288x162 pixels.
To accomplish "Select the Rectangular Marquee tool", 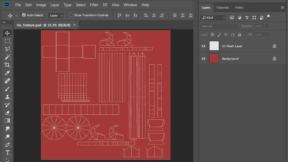I will point(7,41).
